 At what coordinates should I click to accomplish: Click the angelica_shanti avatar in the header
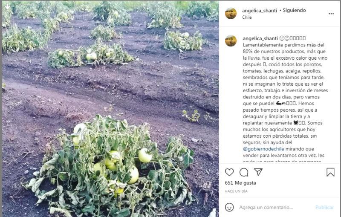[231, 14]
